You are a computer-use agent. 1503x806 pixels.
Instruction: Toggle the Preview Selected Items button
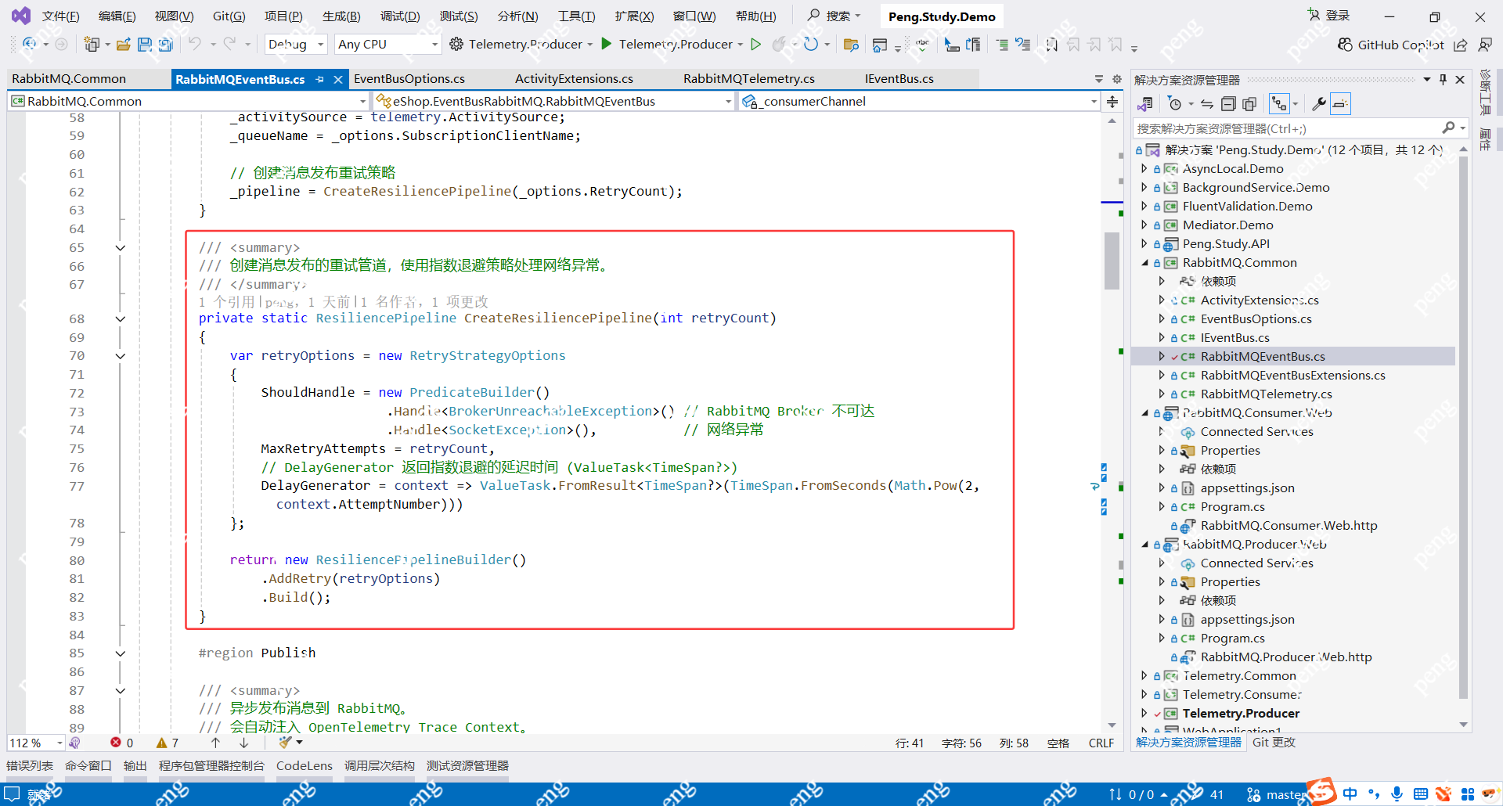(1340, 104)
